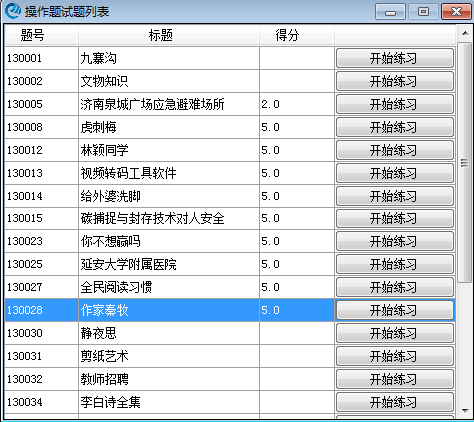Start practice for 文物知识 question

pyautogui.click(x=395, y=81)
